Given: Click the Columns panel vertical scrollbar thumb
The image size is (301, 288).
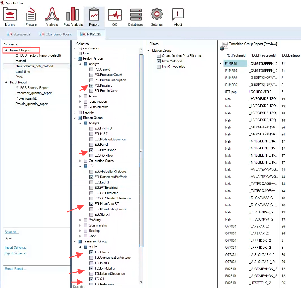Looking at the screenshot, I should tap(141, 151).
